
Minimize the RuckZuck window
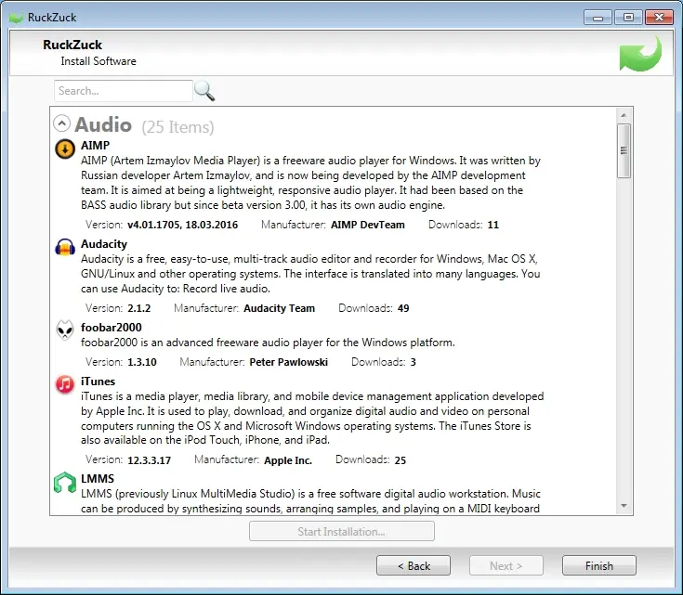click(598, 18)
